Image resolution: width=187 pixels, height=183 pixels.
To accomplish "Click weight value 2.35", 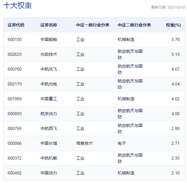I will (175, 158).
